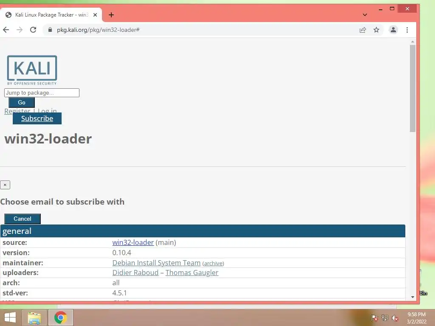This screenshot has width=435, height=326.
Task: Reload the Kali package tracker page
Action: (33, 30)
